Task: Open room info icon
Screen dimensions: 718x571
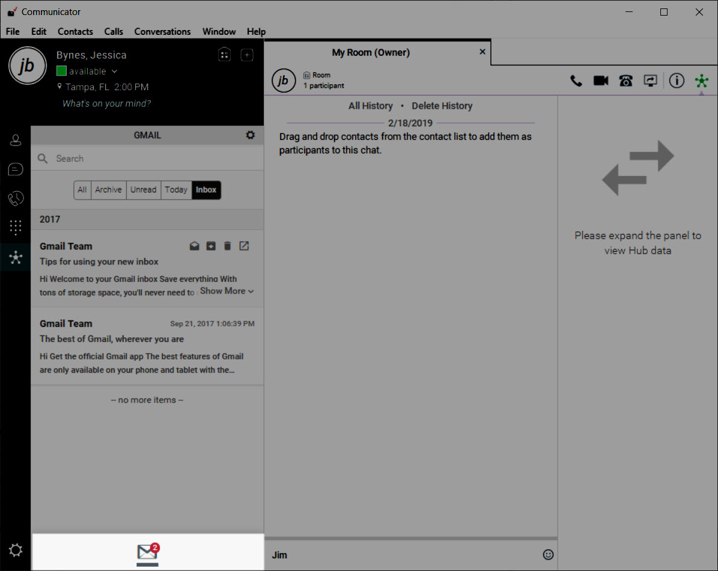Action: (677, 81)
